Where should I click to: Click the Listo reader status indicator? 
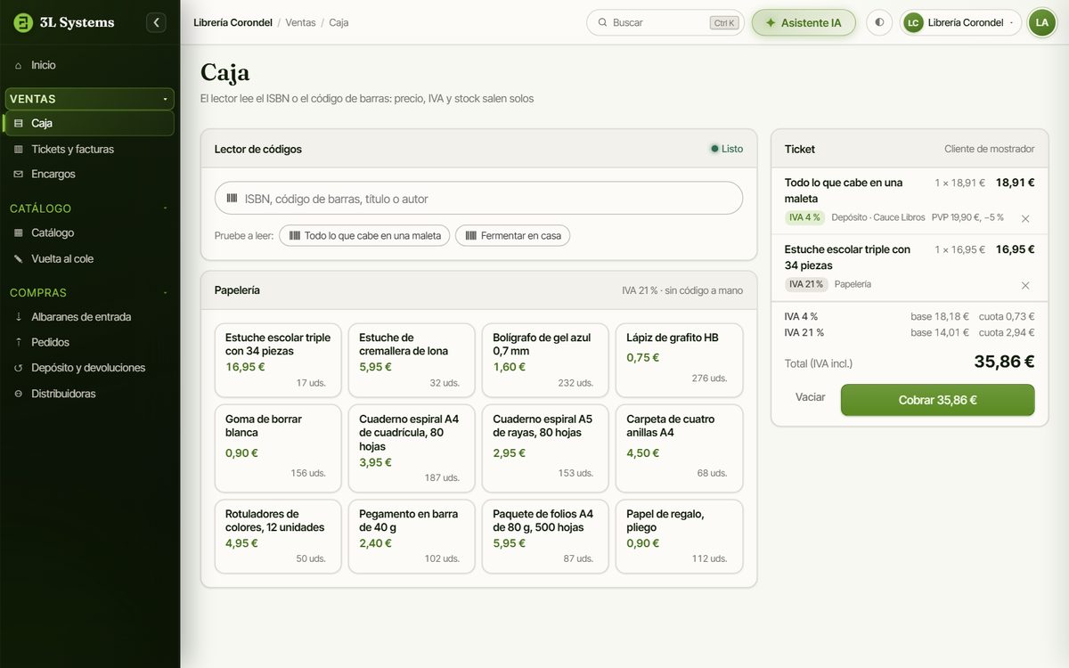[727, 149]
